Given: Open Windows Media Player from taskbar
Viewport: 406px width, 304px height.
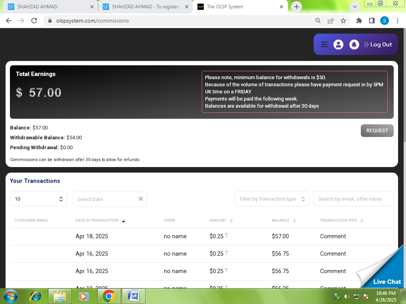Looking at the screenshot, I should tap(84, 296).
